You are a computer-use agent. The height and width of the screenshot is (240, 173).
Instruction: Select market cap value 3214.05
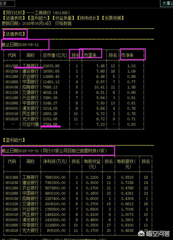tap(50, 109)
